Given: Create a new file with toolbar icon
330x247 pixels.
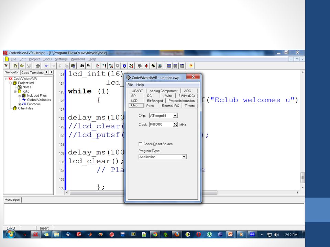Looking at the screenshot, I should coord(15,66).
